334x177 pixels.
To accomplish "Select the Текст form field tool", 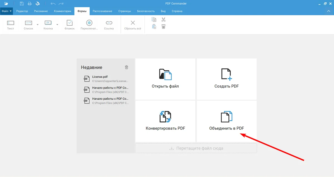I will (11, 25).
